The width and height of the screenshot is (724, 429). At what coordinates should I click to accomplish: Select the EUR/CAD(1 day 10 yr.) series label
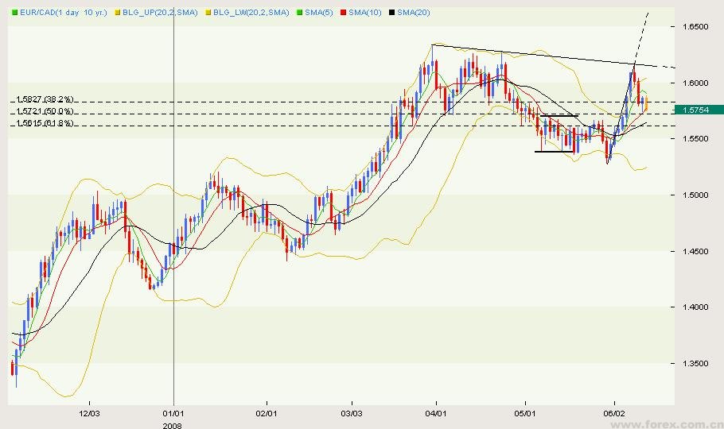click(65, 14)
